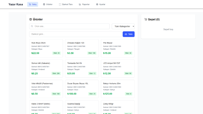Viewport: 203px width, 114px height.
Task: Open the Barkod Tara tab
Action: 66,4
